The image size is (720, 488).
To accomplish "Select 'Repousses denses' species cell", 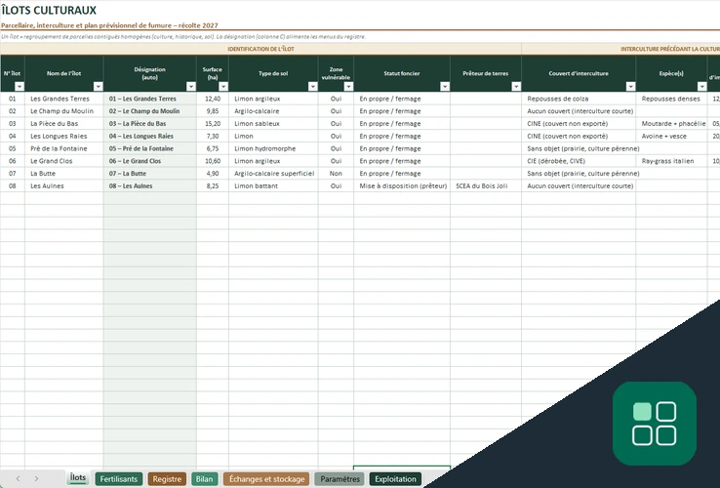I will 672,99.
